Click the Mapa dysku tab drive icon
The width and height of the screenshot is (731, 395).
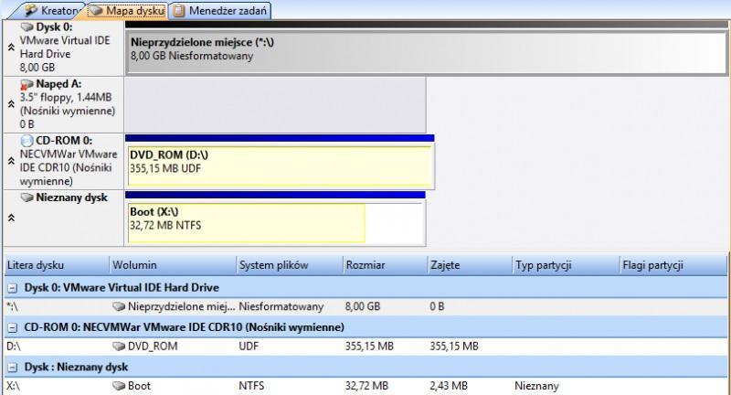96,10
